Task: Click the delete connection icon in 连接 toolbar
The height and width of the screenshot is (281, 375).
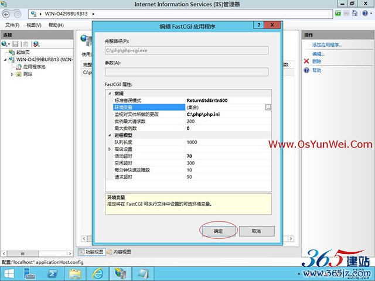Action: pyautogui.click(x=36, y=44)
